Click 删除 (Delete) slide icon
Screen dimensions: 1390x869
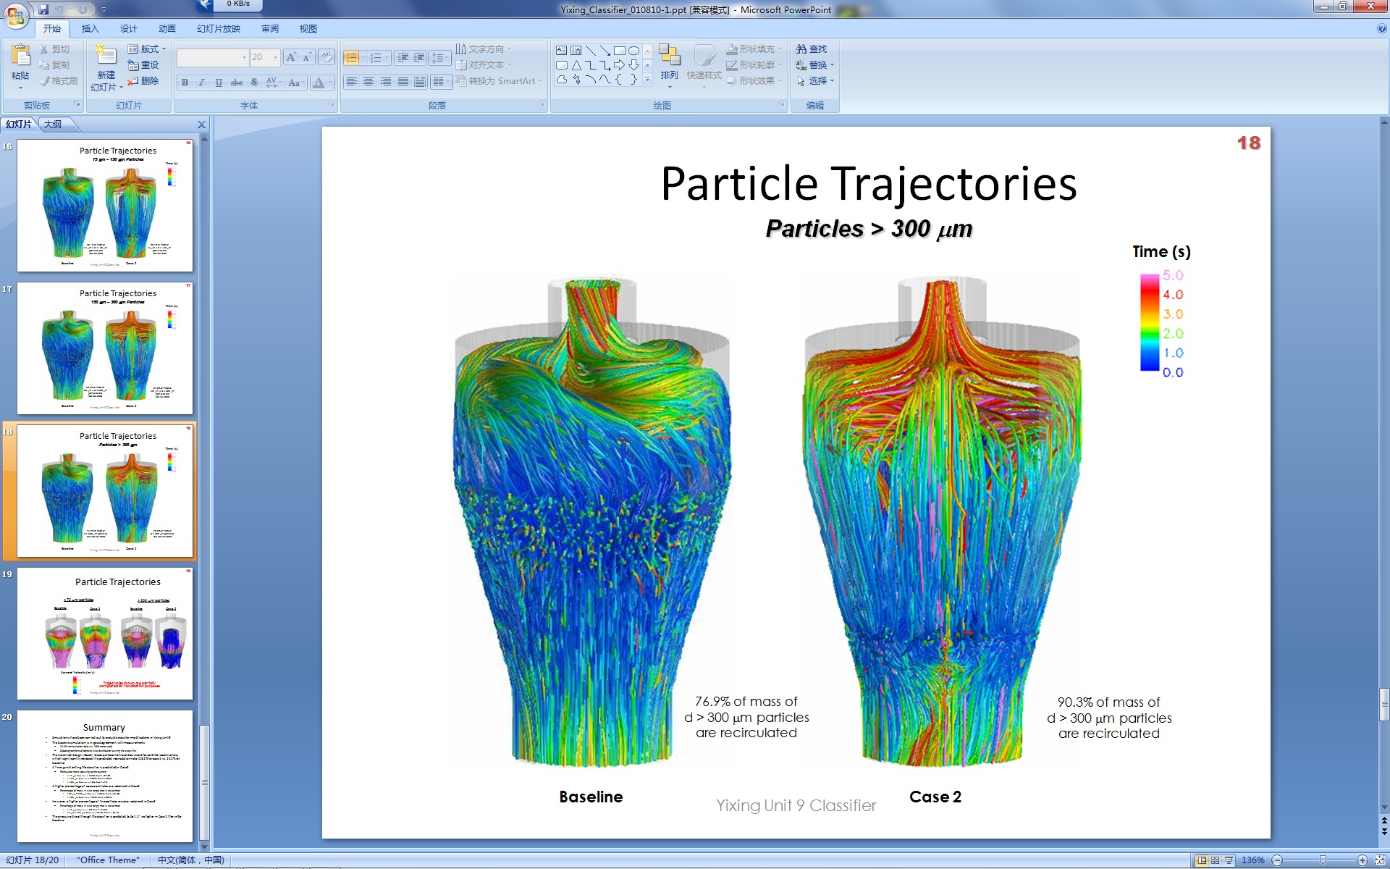[143, 81]
